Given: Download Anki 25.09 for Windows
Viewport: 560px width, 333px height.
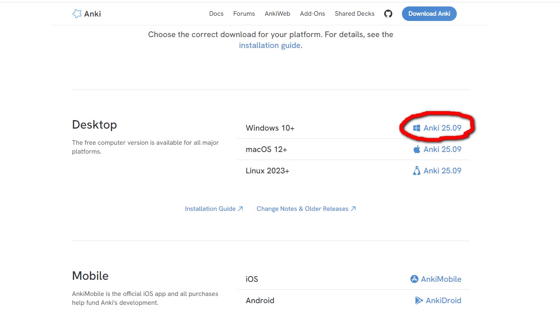Looking at the screenshot, I should click(442, 128).
